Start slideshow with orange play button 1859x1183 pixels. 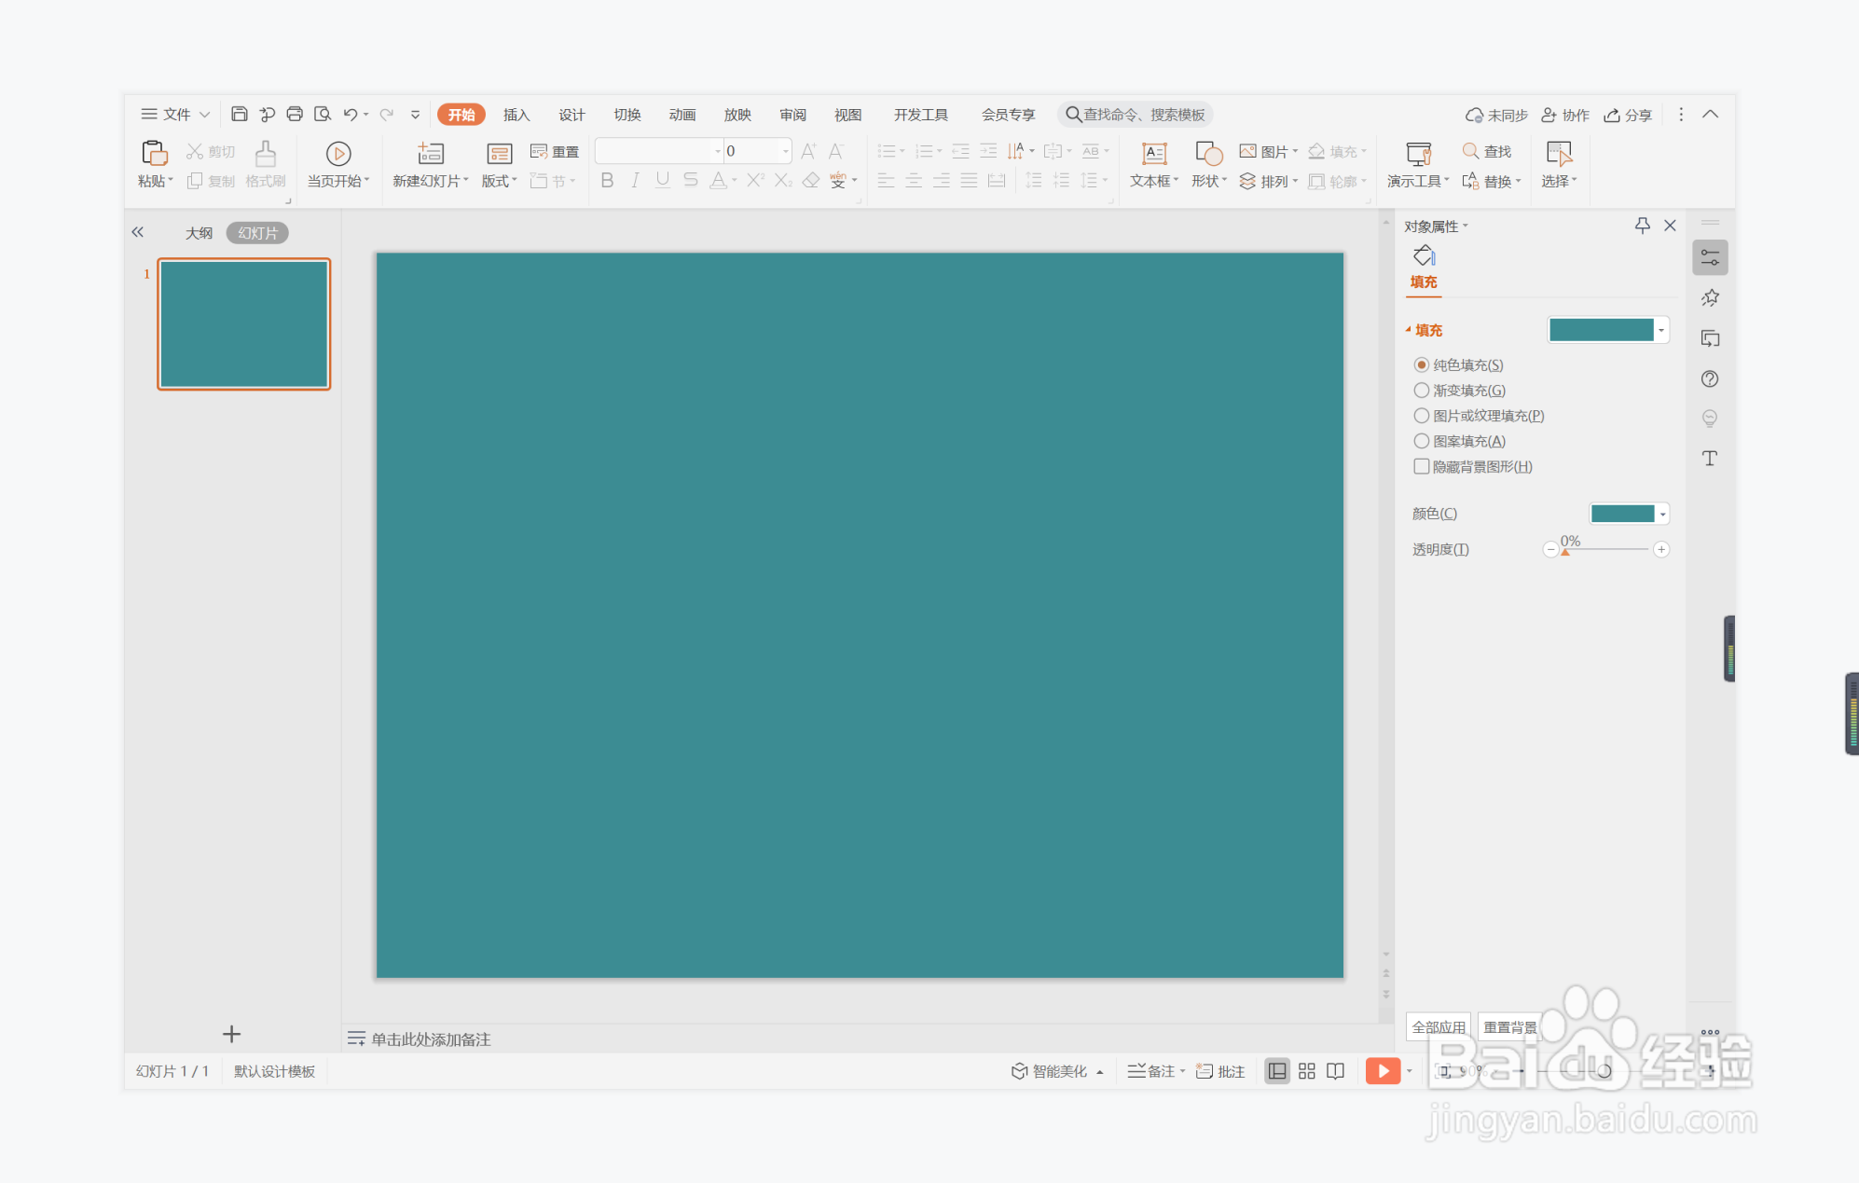click(1382, 1071)
